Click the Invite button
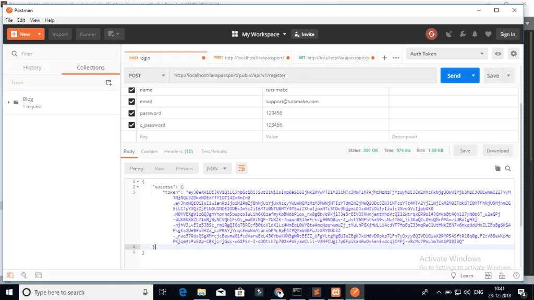The image size is (534, 300). (x=305, y=34)
